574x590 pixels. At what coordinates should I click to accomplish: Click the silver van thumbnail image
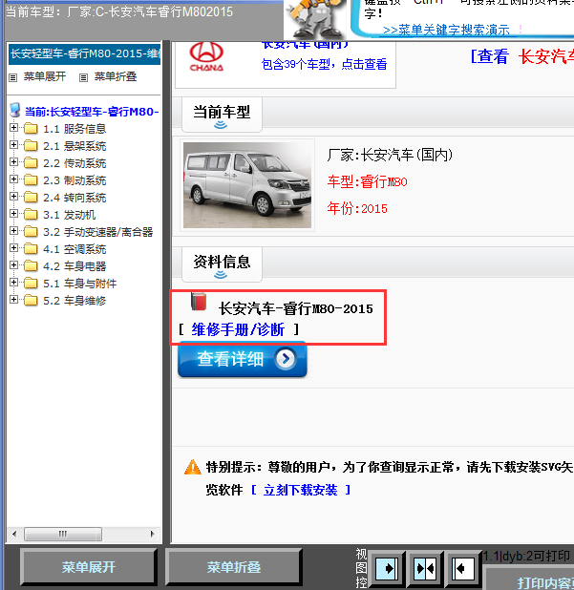[x=247, y=185]
